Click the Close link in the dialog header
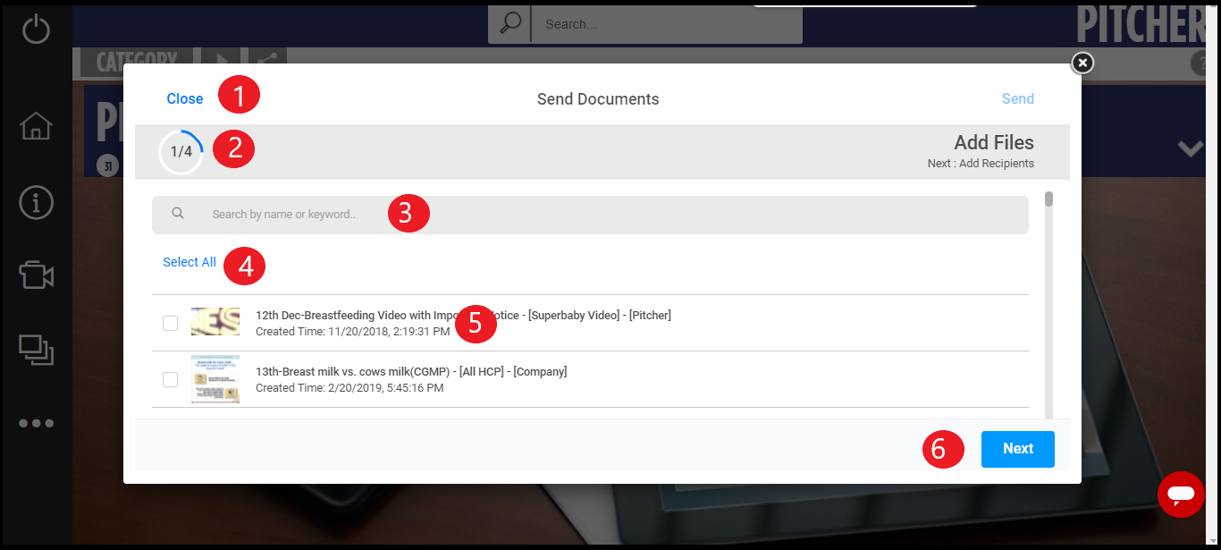The height and width of the screenshot is (550, 1221). [x=185, y=98]
